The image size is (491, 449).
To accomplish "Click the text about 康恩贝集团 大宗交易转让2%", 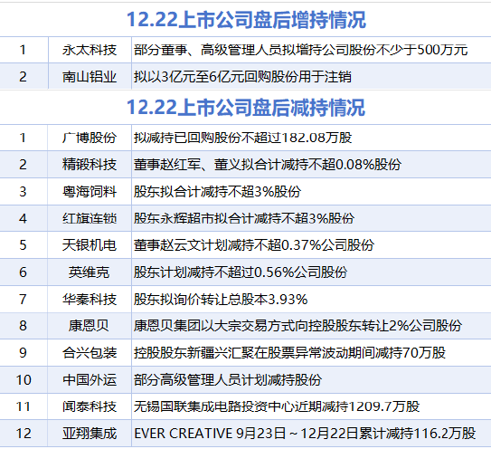I will click(297, 326).
